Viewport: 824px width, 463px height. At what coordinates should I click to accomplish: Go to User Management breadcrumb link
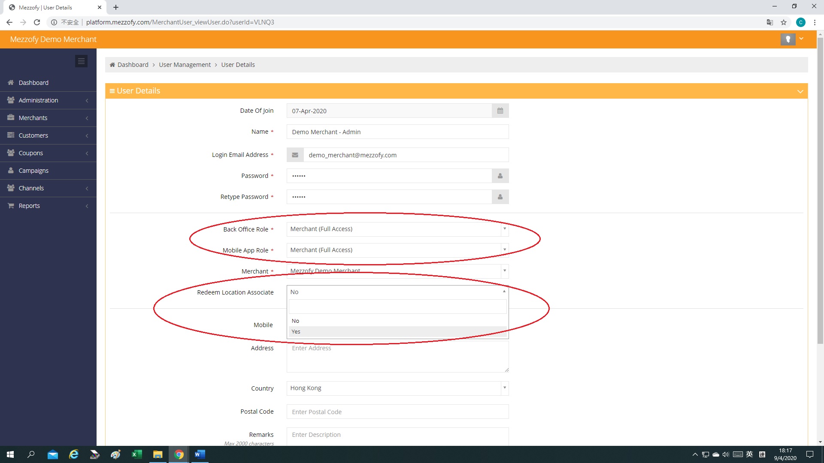pos(185,65)
